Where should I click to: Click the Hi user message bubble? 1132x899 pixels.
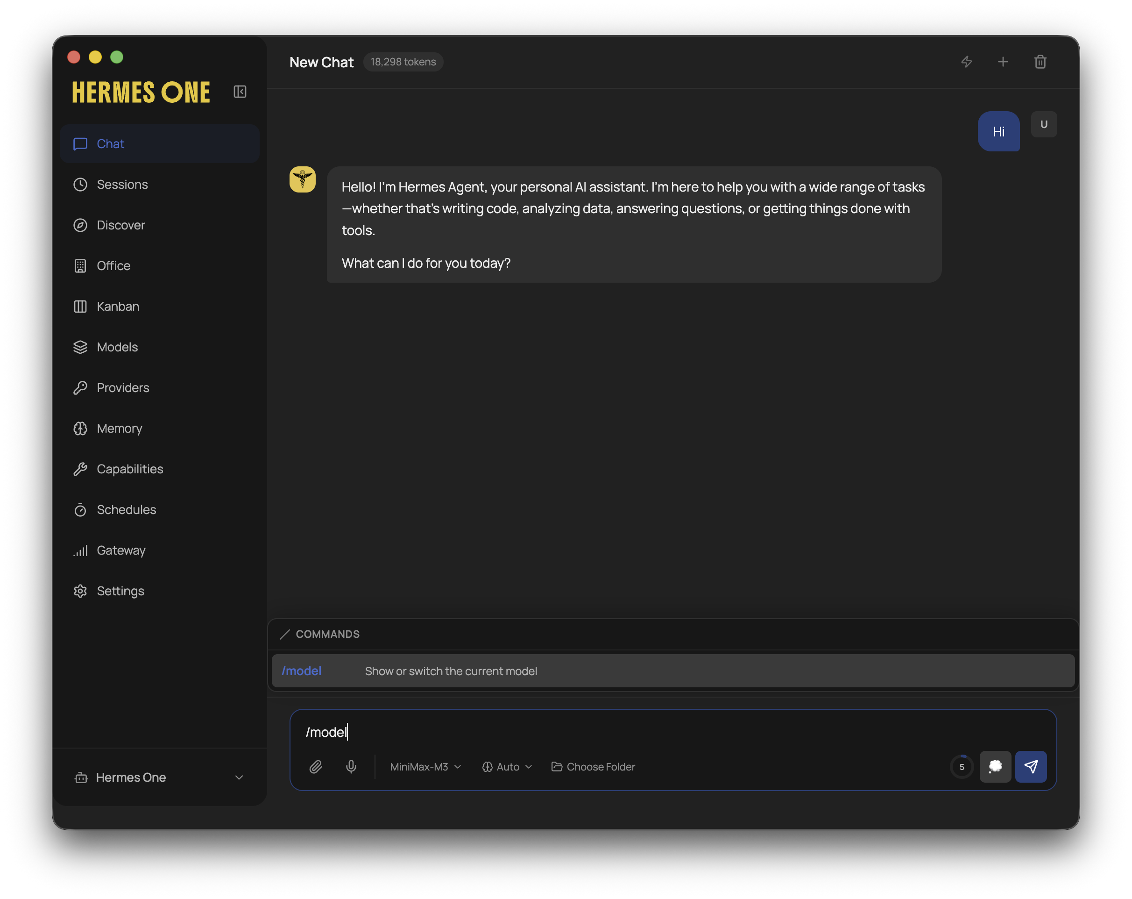[x=998, y=131]
